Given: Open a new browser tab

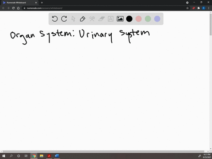Looking at the screenshot, I should [42, 3].
